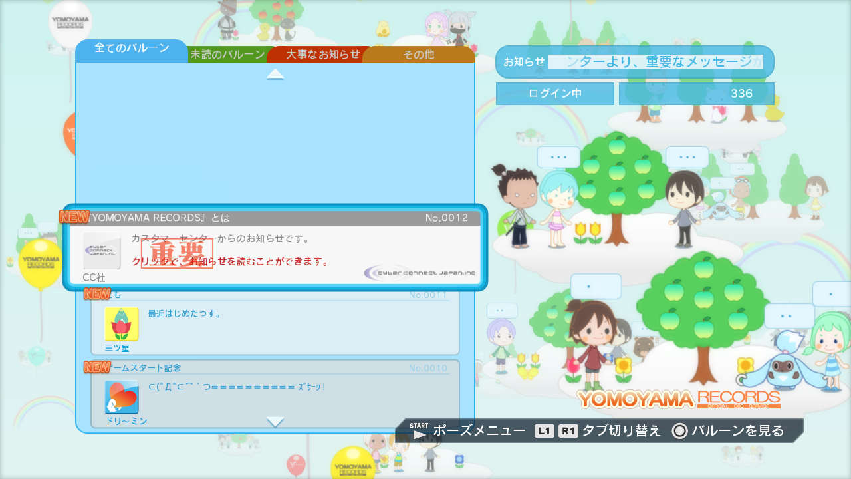This screenshot has width=851, height=479.
Task: Click the white YOMOYAMA RECORDS balloon
Action: tap(70, 22)
